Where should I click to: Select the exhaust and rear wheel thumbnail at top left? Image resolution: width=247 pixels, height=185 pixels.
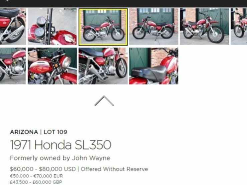tap(13, 27)
